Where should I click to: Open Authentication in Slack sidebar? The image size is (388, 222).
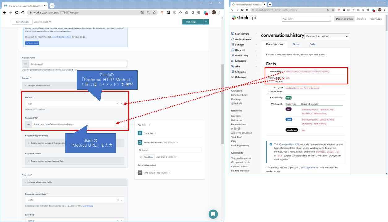[243, 39]
